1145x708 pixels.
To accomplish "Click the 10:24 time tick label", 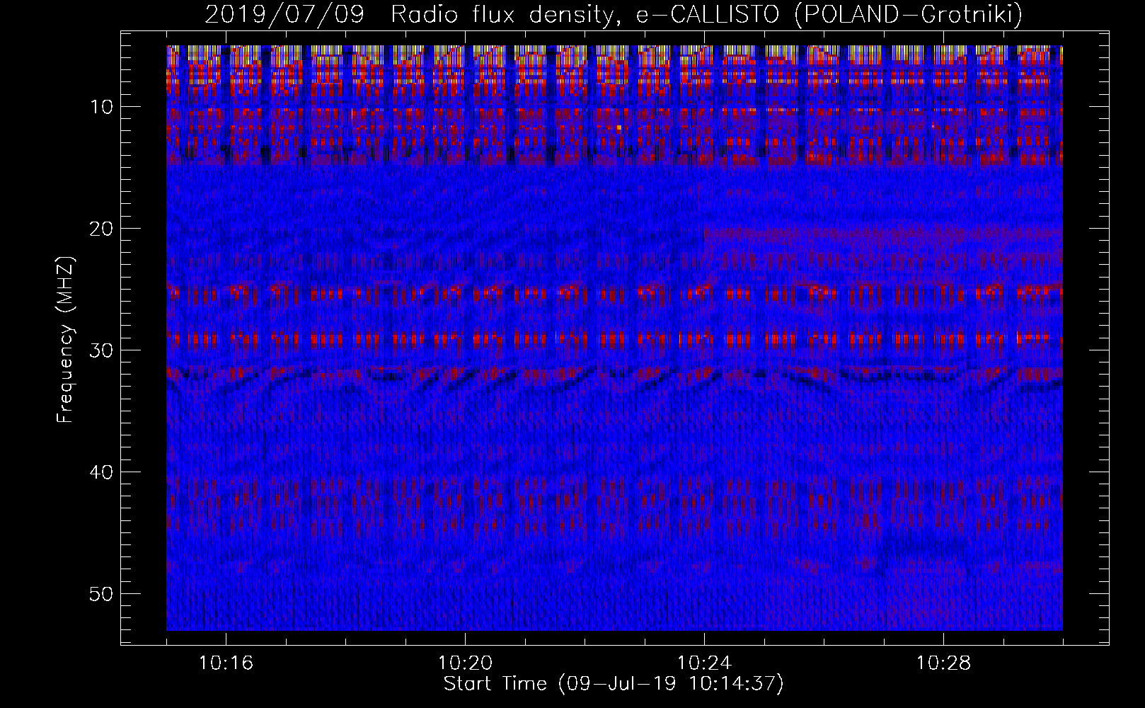I will click(704, 663).
